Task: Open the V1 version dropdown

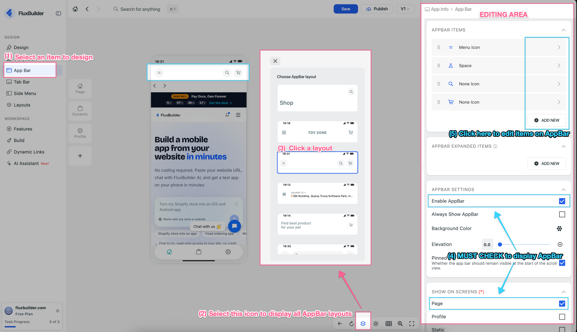Action: (405, 9)
